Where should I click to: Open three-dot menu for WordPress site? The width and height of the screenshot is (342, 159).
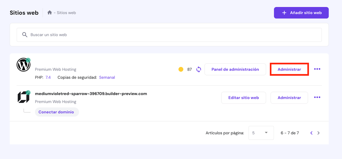[x=317, y=69]
